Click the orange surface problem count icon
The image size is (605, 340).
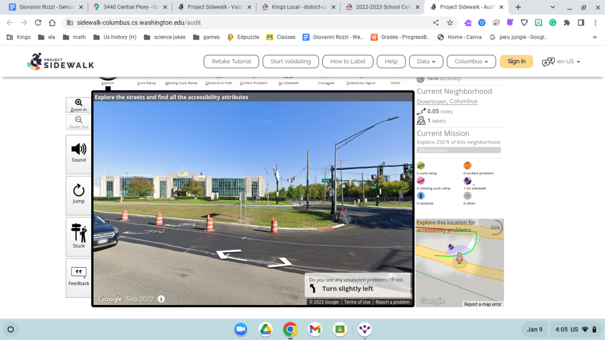point(467,166)
